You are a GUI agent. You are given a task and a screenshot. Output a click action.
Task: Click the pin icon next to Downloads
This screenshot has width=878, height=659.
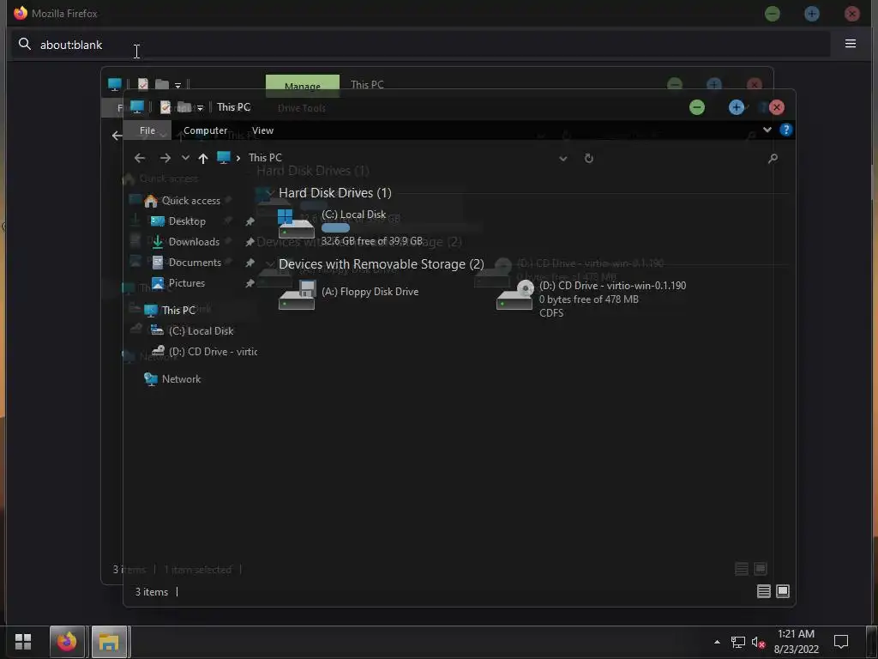pyautogui.click(x=250, y=242)
